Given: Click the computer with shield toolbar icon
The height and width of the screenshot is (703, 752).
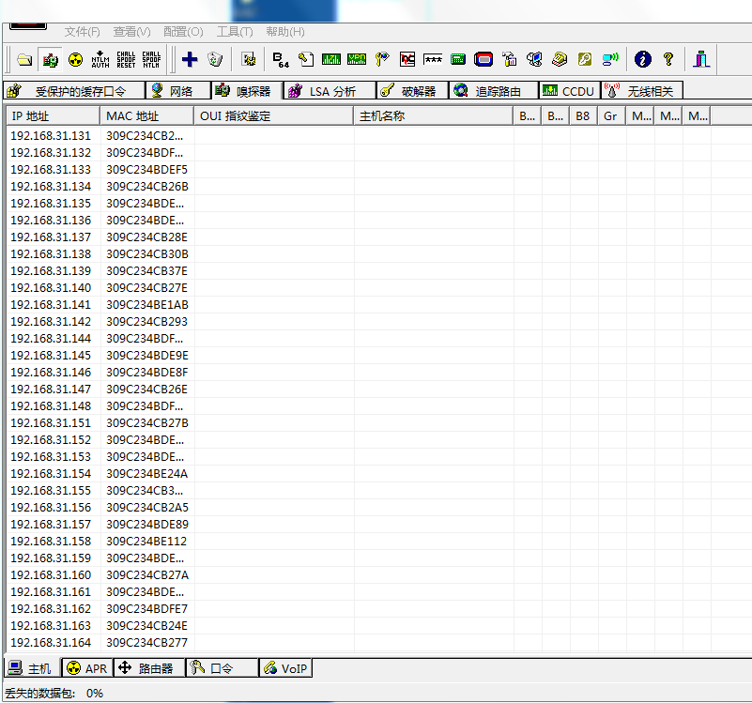Looking at the screenshot, I should pyautogui.click(x=534, y=59).
